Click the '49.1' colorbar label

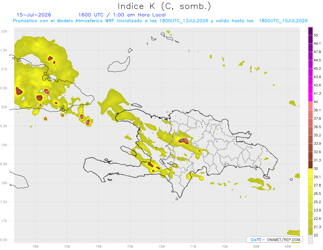317,43
